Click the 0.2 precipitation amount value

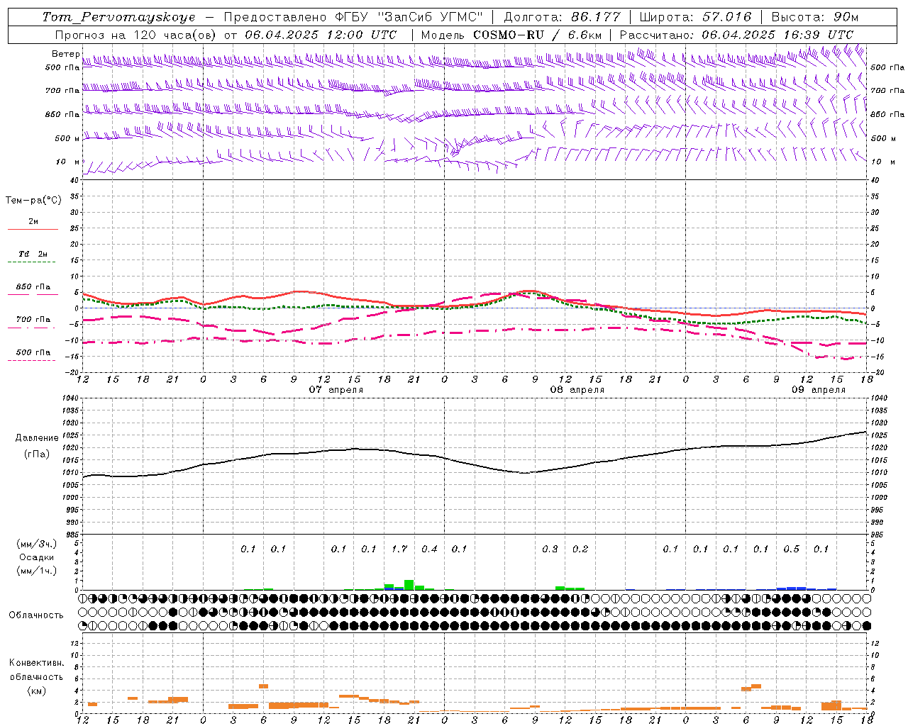pos(580,549)
